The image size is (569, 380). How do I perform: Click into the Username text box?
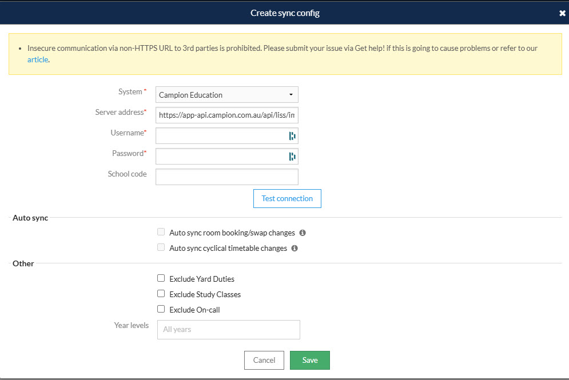tap(220, 136)
